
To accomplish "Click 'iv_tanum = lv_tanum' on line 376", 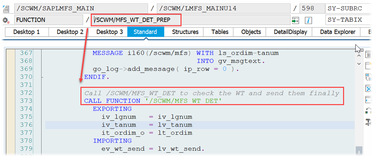I will [147, 125].
